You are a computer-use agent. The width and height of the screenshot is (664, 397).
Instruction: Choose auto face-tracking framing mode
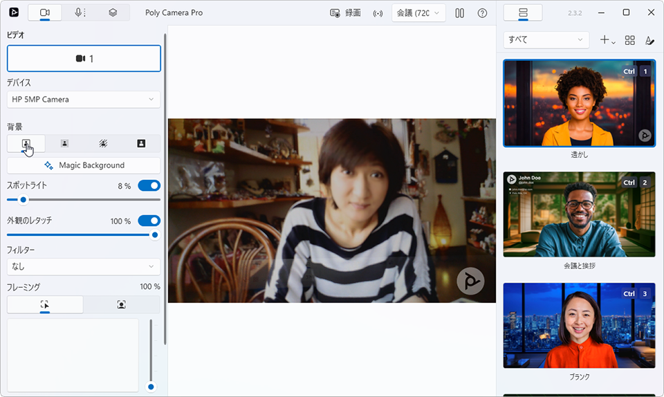tap(122, 304)
